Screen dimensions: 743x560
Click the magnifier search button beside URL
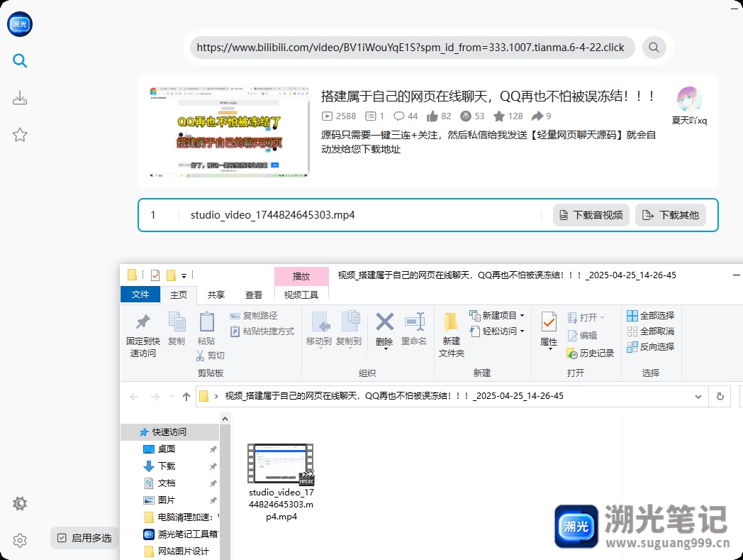point(654,48)
